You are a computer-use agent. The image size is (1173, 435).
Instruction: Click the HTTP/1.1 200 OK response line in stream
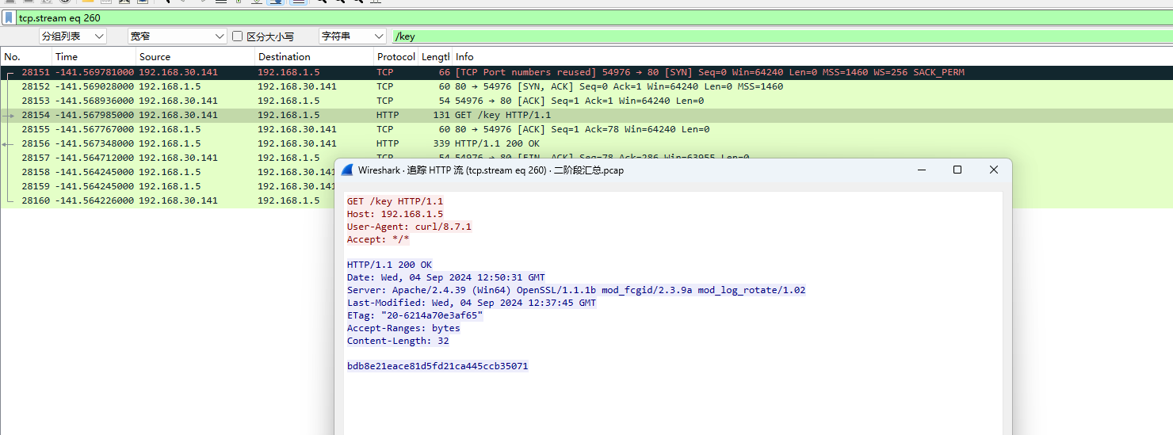(x=389, y=265)
